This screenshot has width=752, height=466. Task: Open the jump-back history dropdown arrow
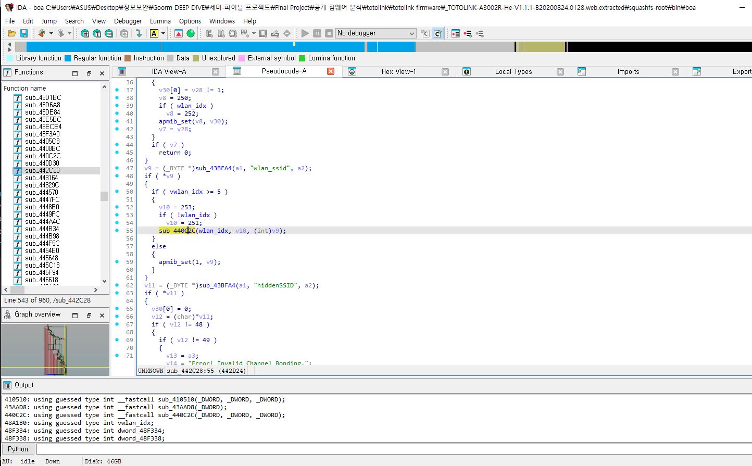pos(51,33)
